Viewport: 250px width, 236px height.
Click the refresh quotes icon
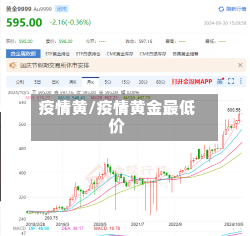tap(221, 9)
